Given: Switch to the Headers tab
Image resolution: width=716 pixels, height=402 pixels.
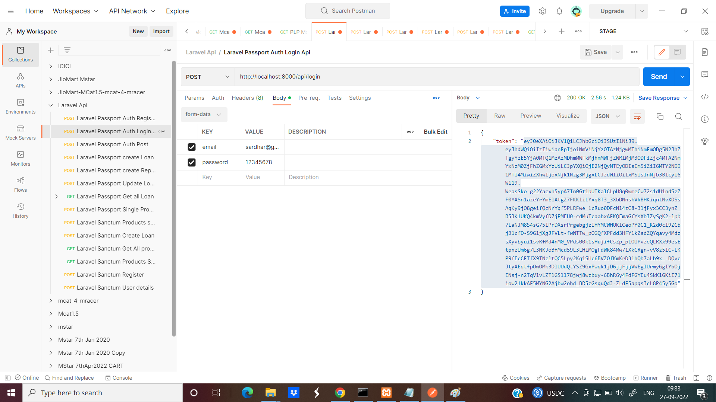Looking at the screenshot, I should [247, 98].
